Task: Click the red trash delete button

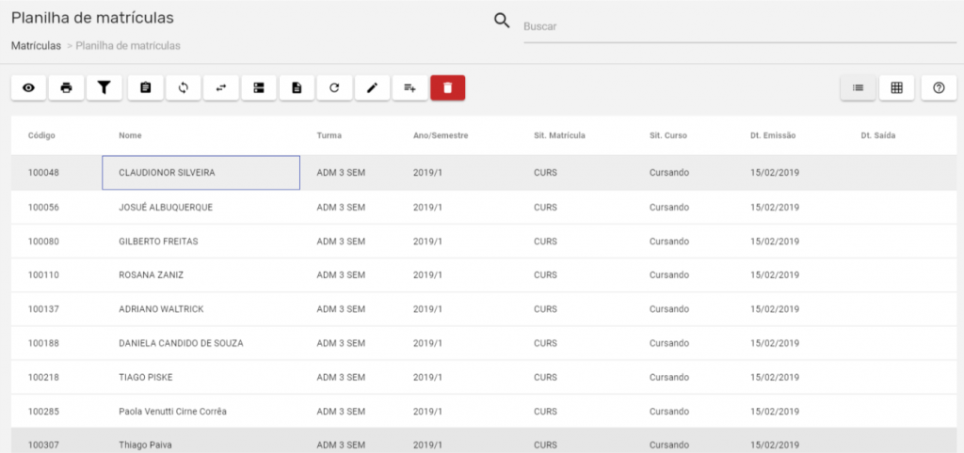Action: (x=447, y=87)
